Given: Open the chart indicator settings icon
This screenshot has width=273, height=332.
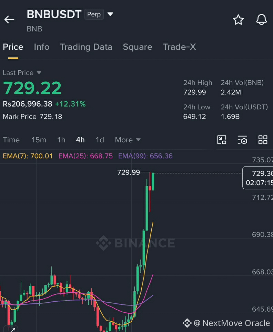Looking at the screenshot, I should point(242,140).
